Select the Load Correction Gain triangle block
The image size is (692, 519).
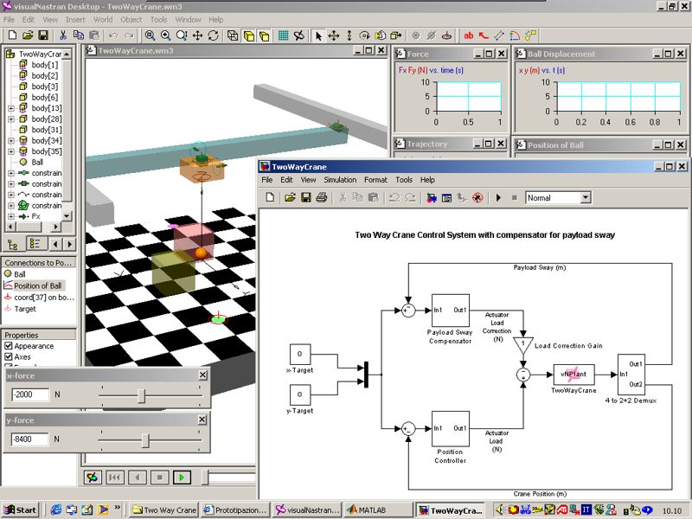(523, 345)
